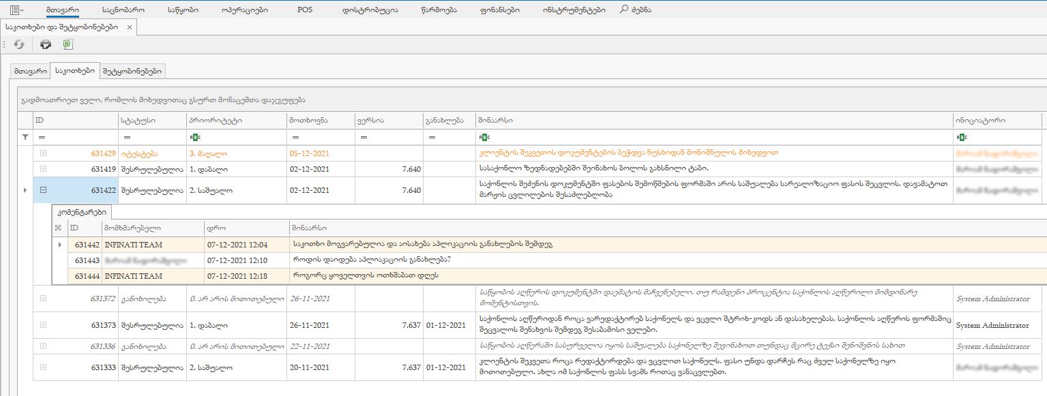Click row indicator arrow of row 631422
This screenshot has height=396, width=1047.
pyautogui.click(x=25, y=190)
